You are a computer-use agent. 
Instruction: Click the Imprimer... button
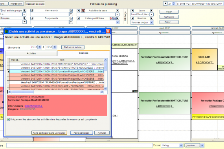(x=192, y=145)
